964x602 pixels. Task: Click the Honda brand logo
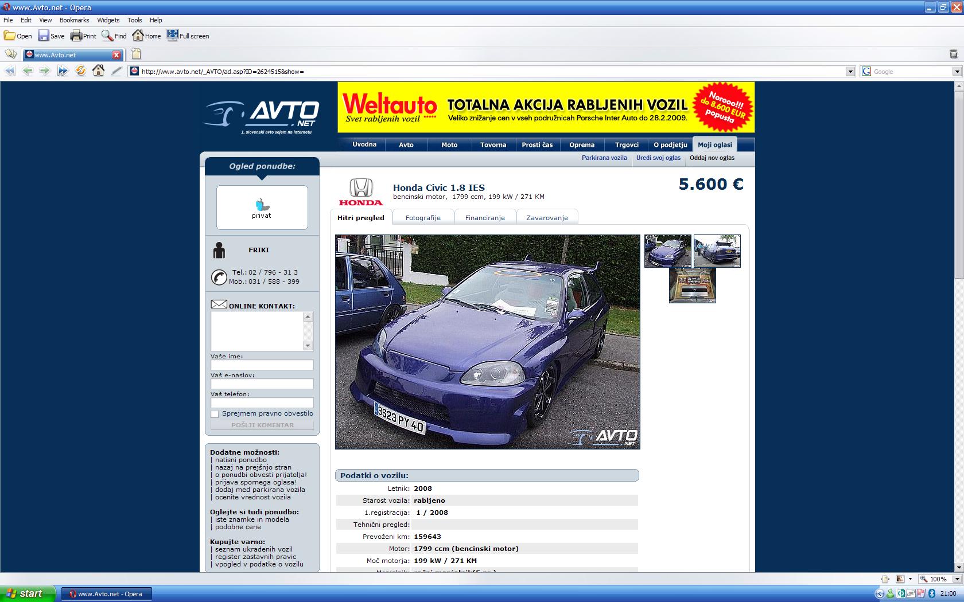[x=361, y=191]
